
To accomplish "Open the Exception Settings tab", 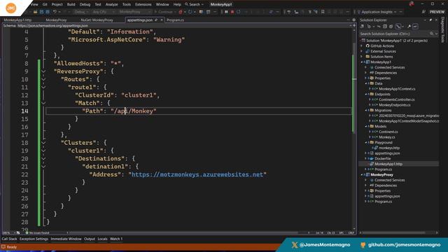I will [x=34, y=239].
